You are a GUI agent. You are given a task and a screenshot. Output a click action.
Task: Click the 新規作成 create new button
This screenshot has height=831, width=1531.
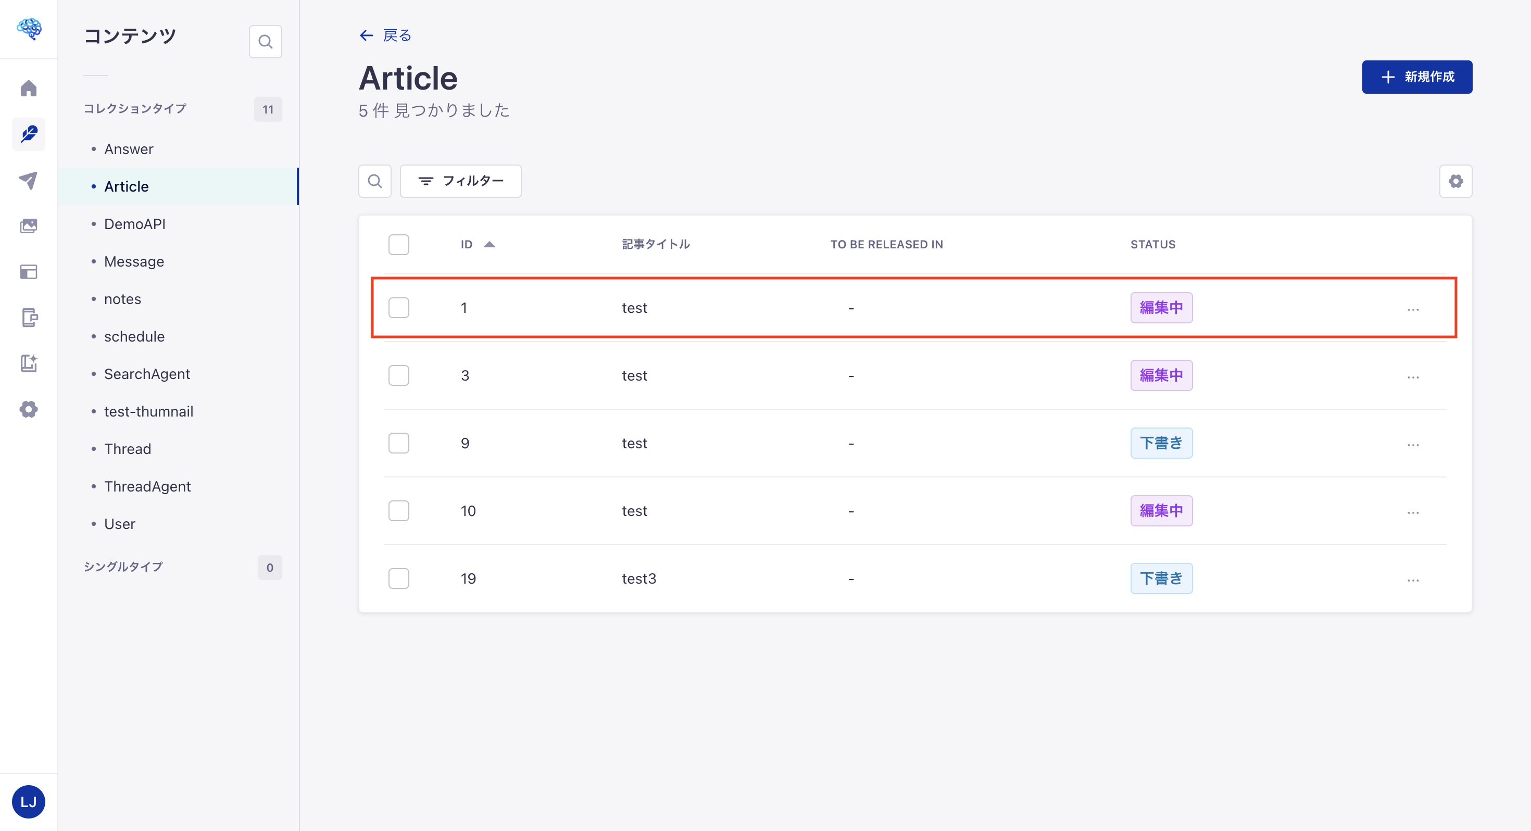(1416, 77)
